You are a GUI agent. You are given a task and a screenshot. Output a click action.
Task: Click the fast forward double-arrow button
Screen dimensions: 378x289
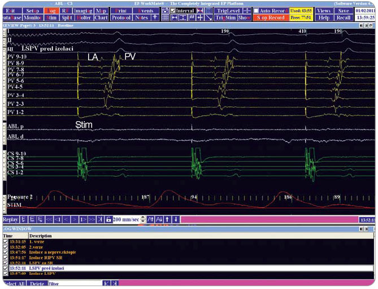click(x=92, y=219)
